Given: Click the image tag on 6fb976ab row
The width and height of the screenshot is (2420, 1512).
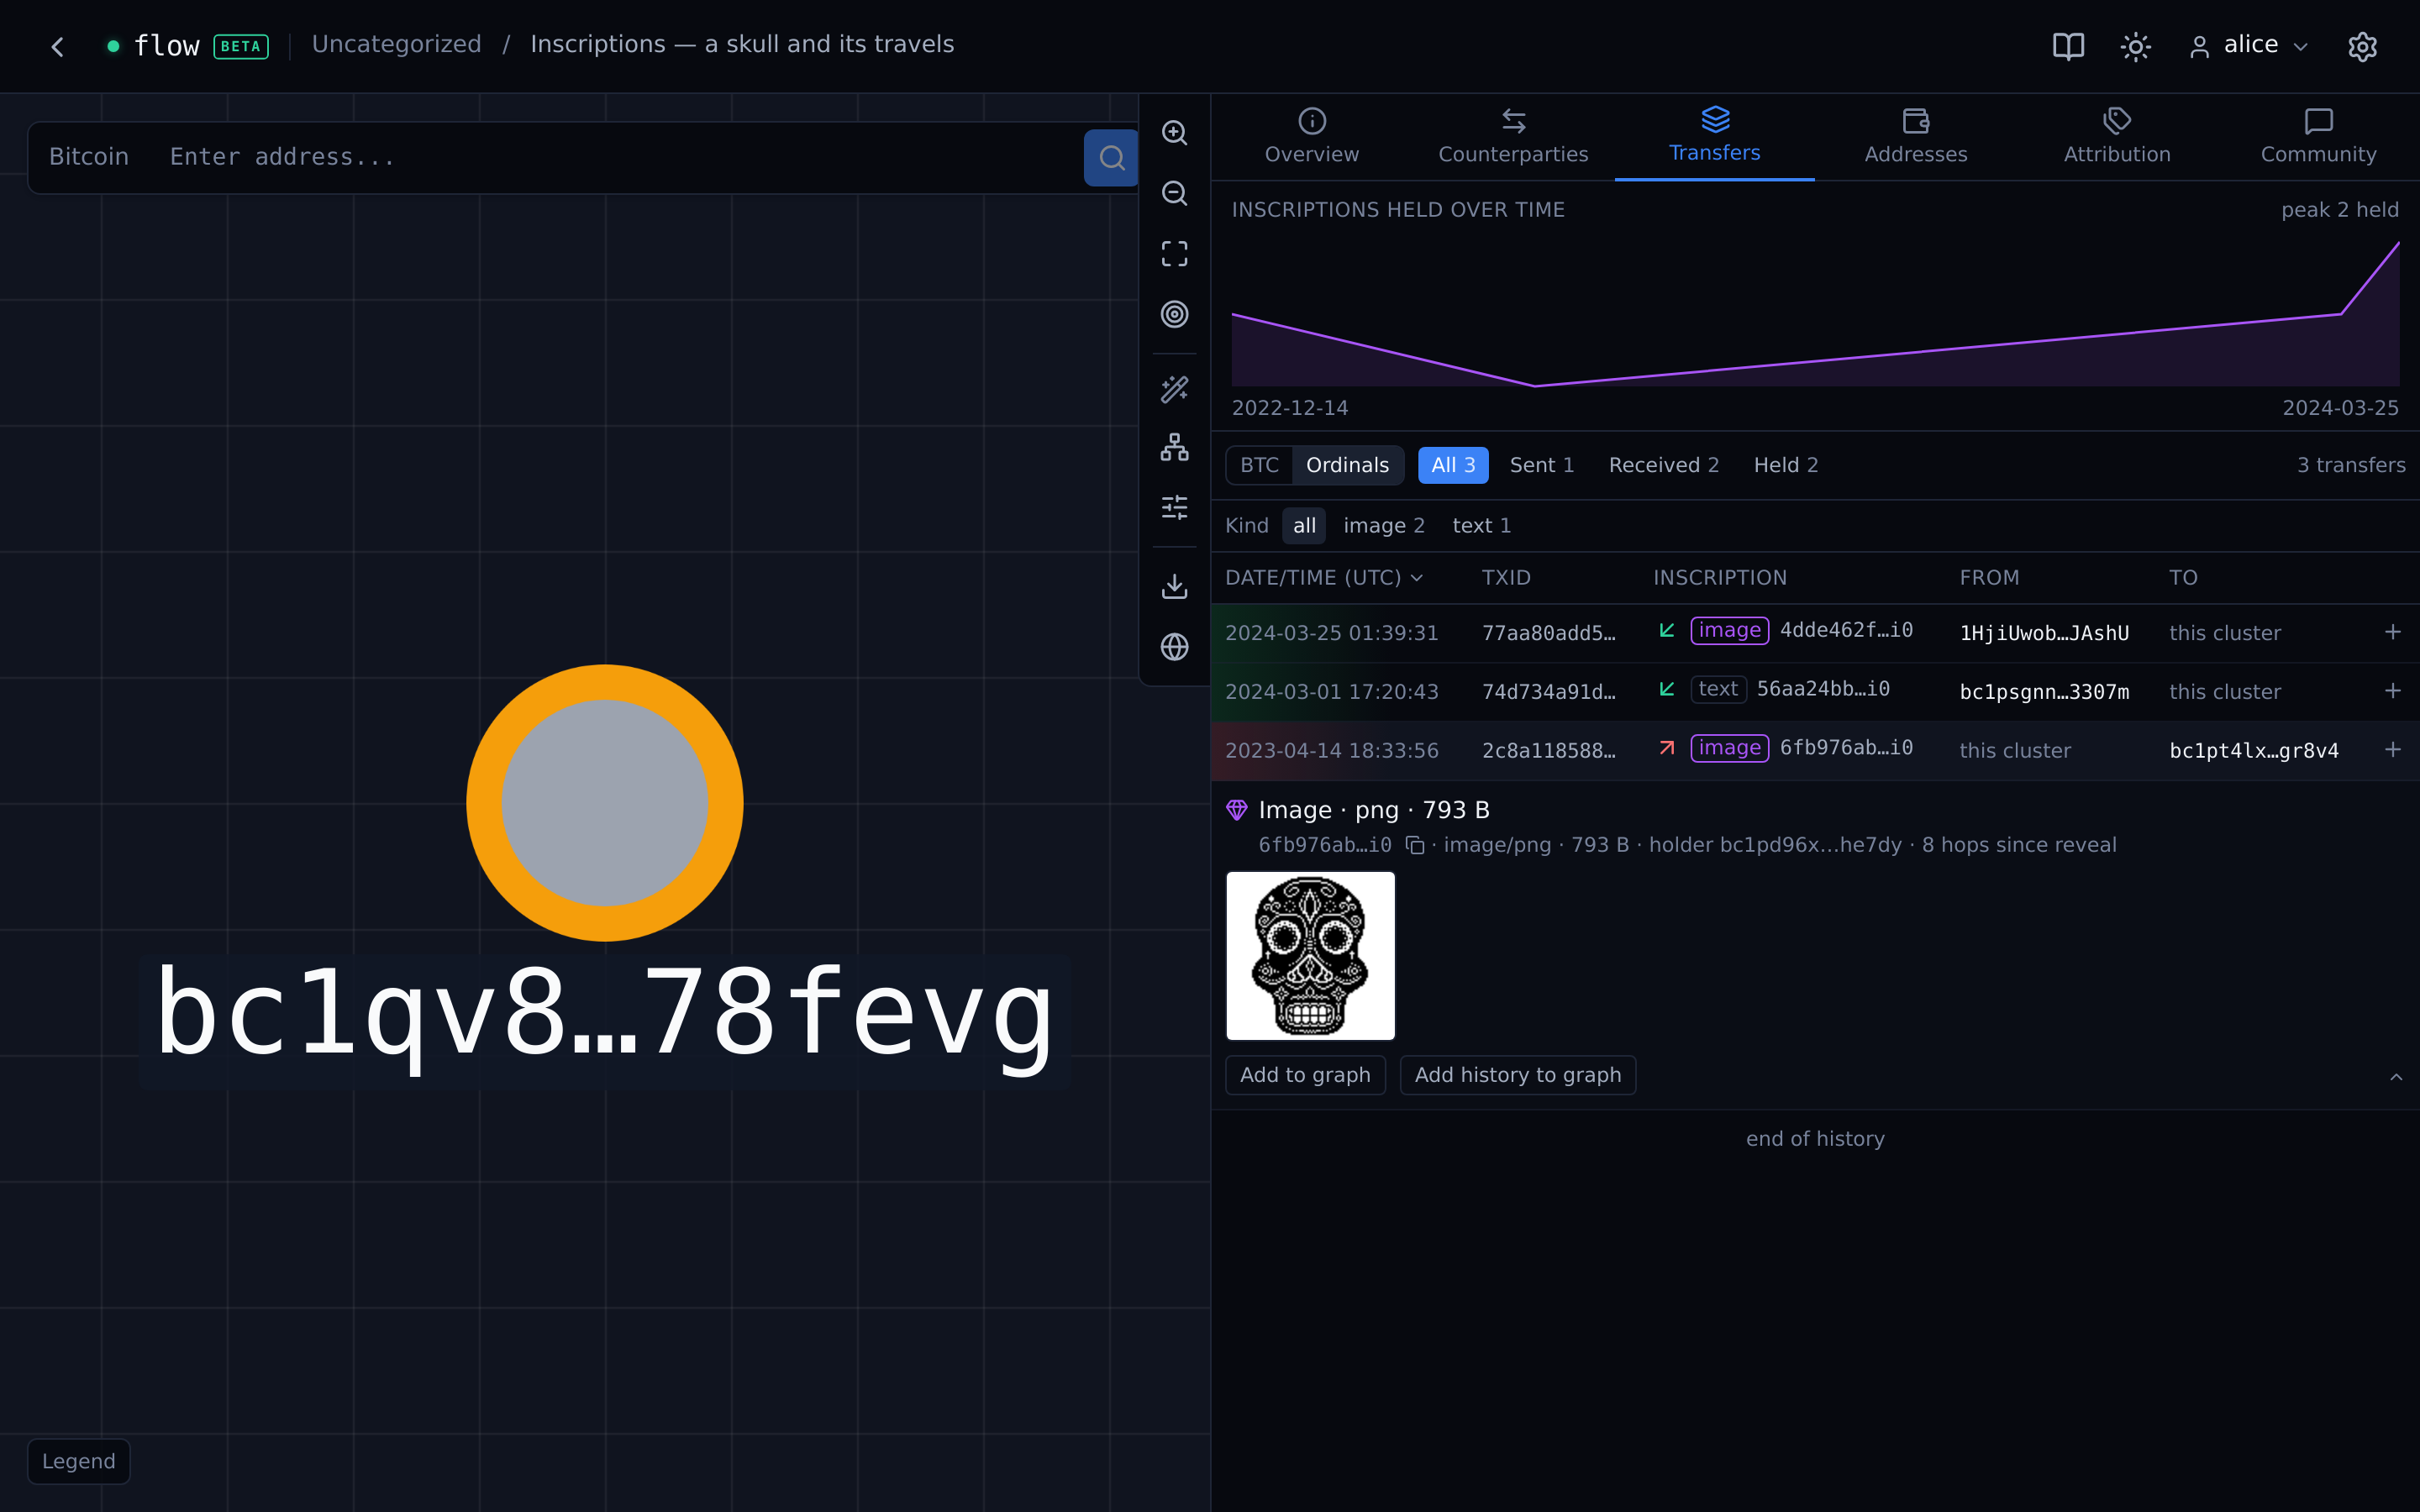Looking at the screenshot, I should tap(1729, 748).
